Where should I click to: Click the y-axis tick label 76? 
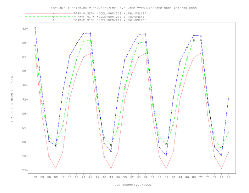click(x=24, y=85)
